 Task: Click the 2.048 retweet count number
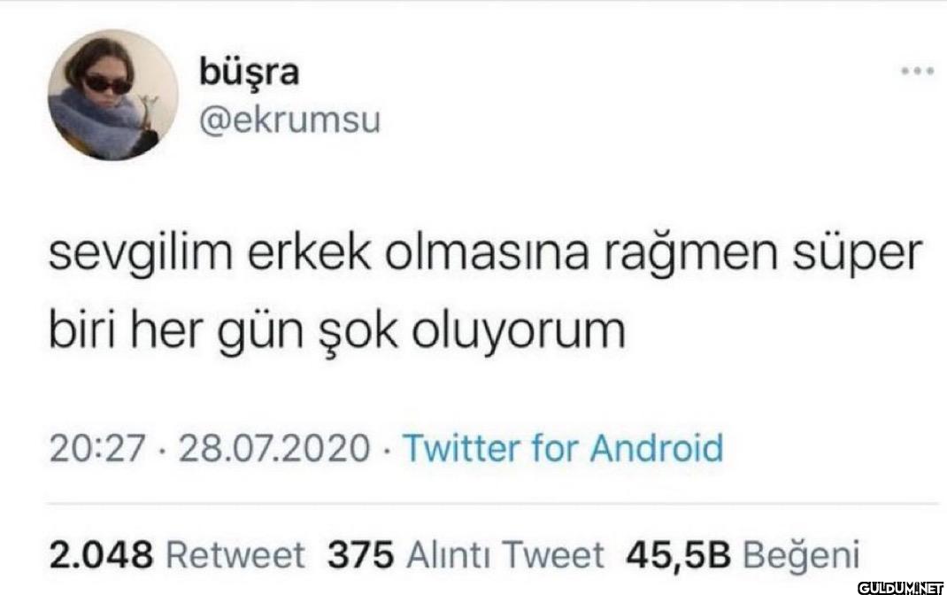[x=101, y=554]
